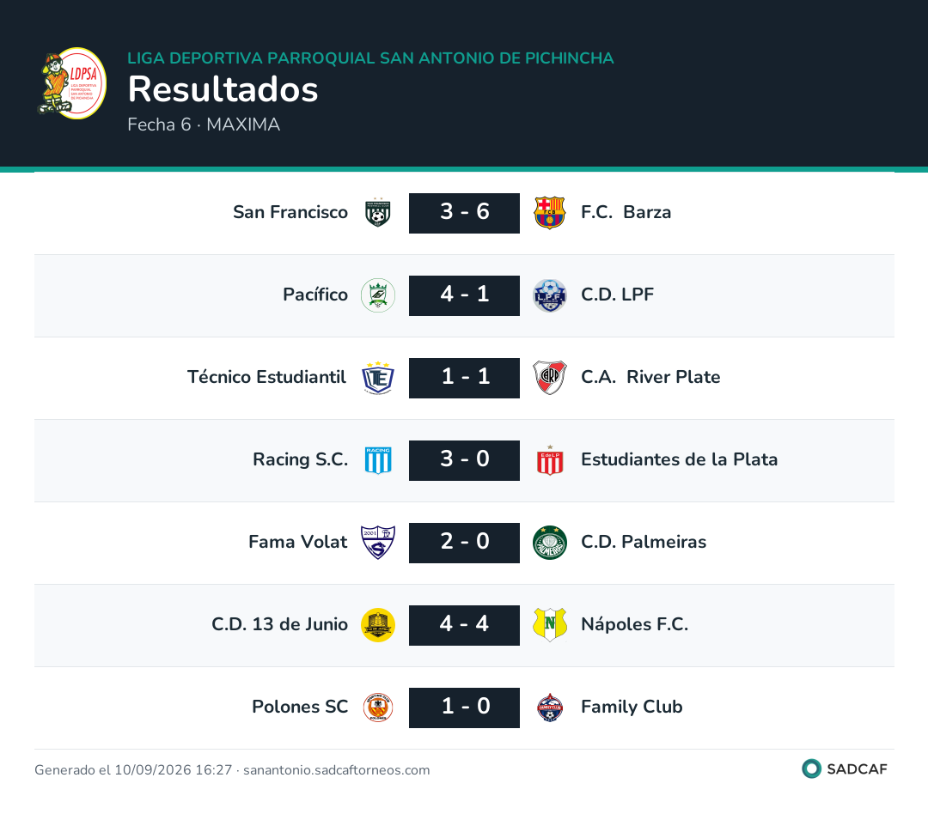Click the 4 - 4 score box

[465, 625]
